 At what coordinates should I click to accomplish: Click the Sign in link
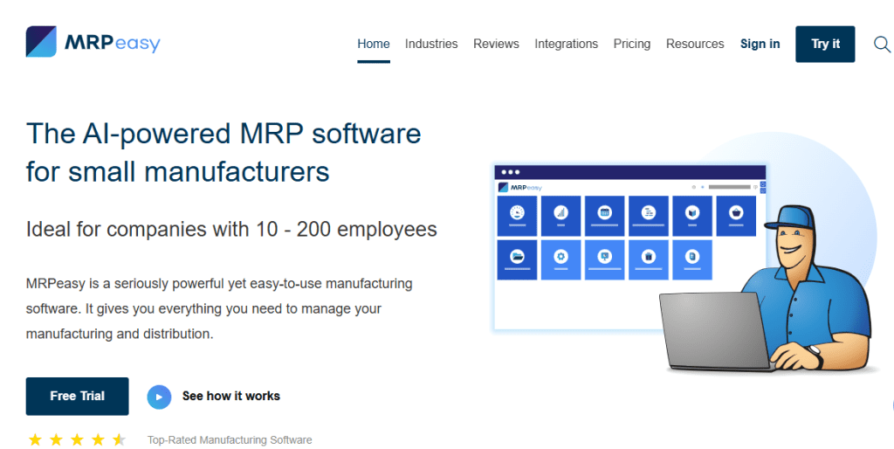point(760,44)
